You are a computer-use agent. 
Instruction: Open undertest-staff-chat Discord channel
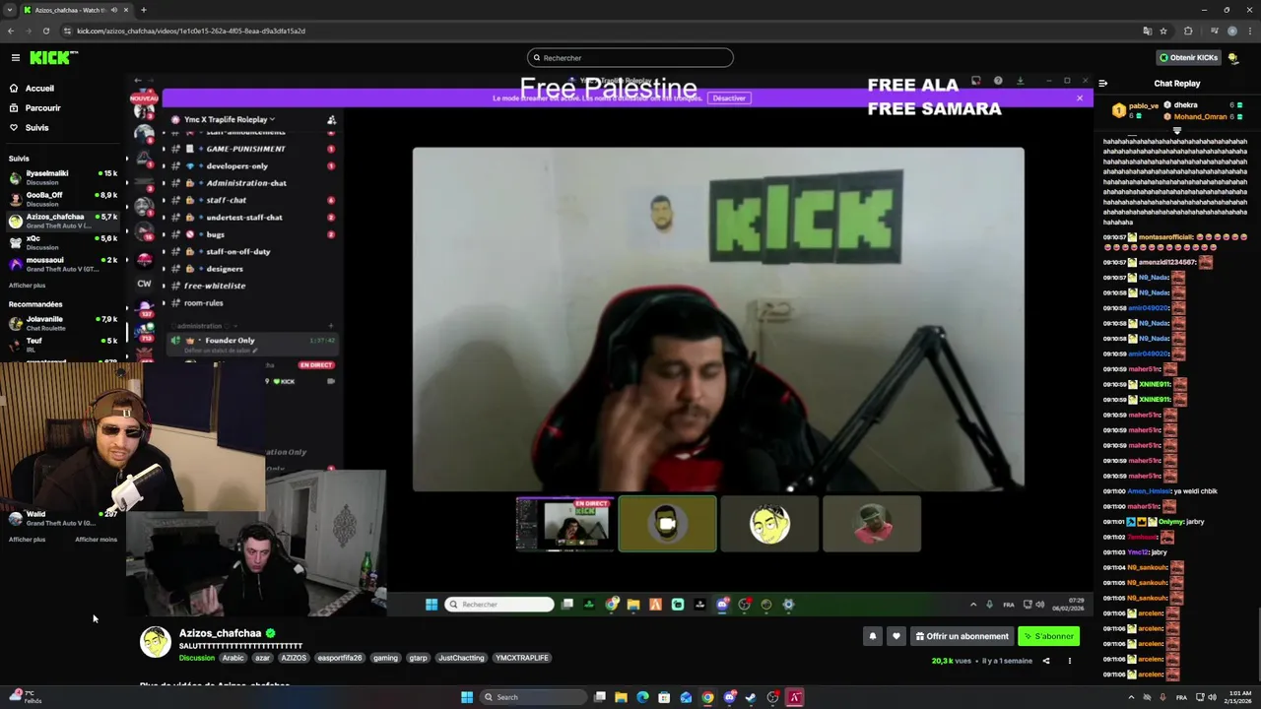(x=246, y=218)
